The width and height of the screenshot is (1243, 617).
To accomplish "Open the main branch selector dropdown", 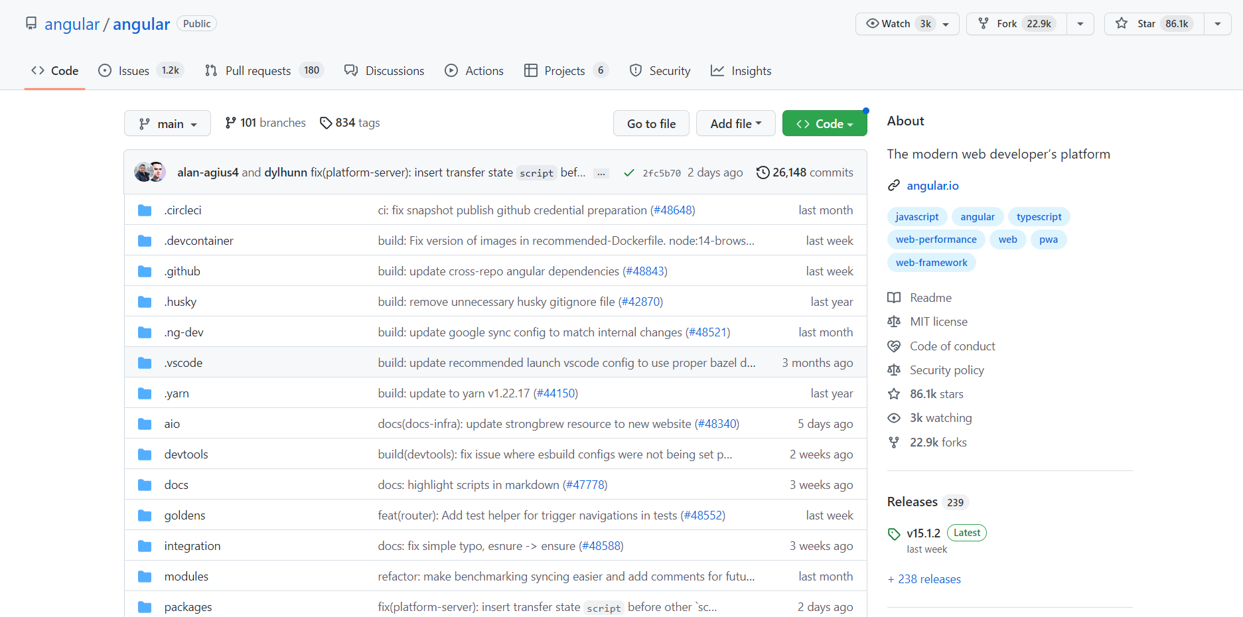I will click(167, 123).
